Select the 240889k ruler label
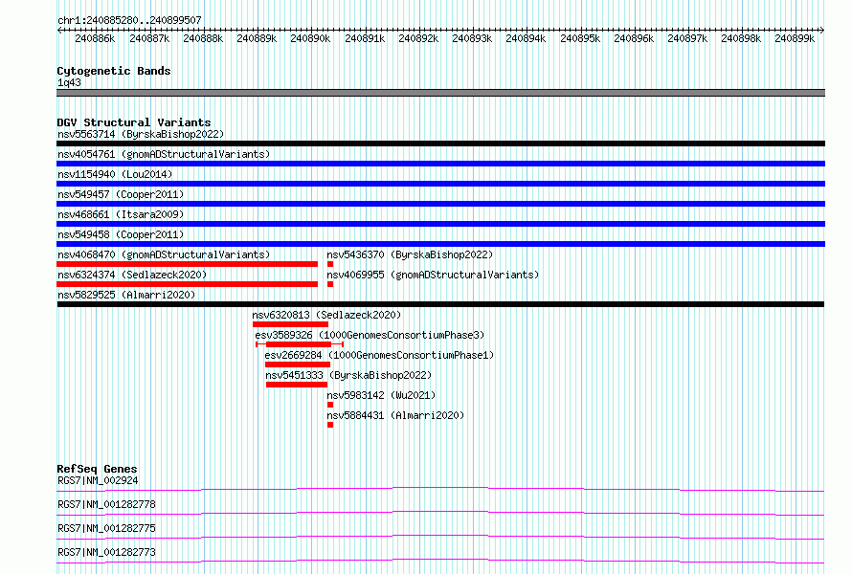852x574 pixels. point(257,38)
